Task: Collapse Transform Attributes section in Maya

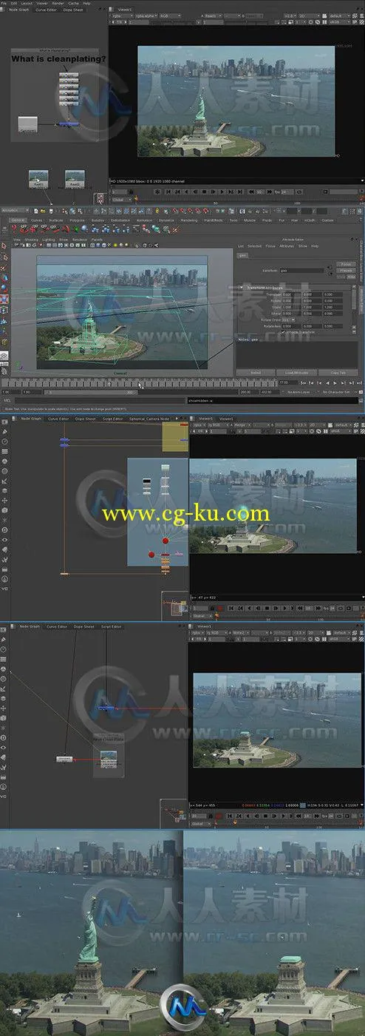Action: pyautogui.click(x=242, y=288)
